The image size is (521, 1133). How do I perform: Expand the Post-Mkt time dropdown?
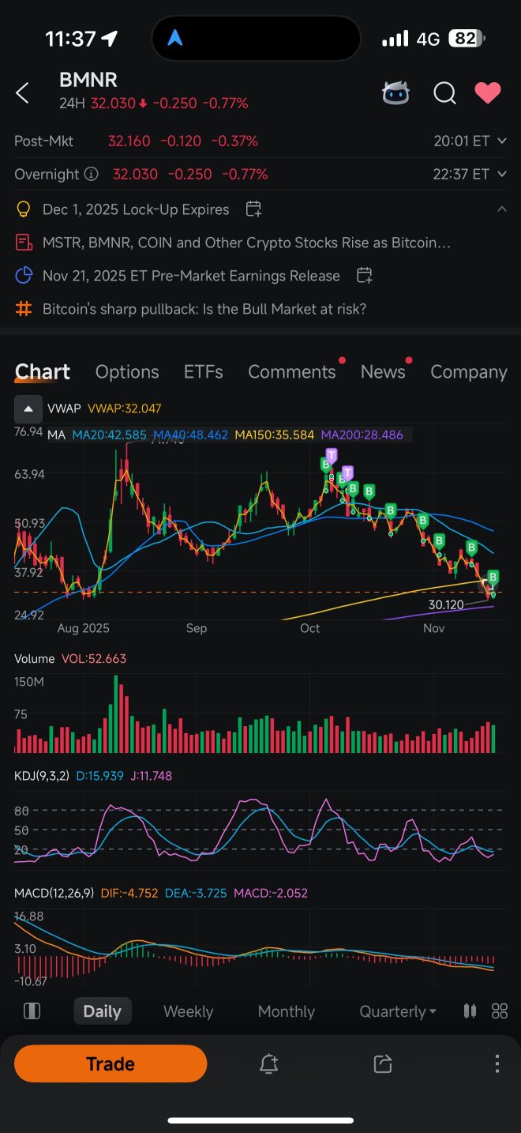point(501,141)
